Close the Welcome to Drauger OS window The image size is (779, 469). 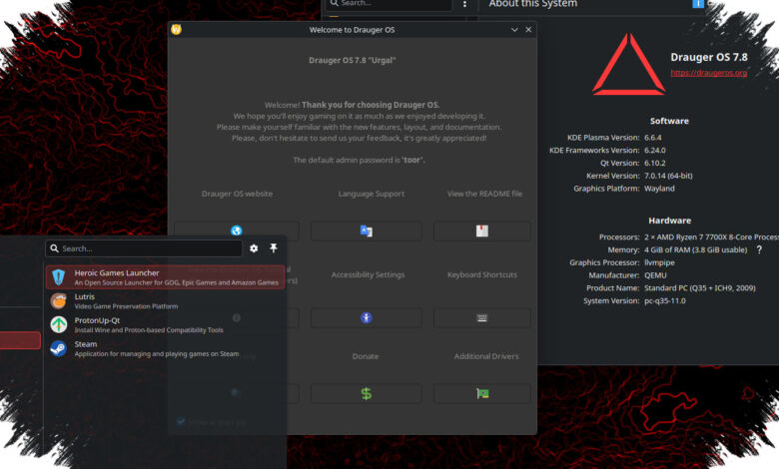[x=528, y=30]
